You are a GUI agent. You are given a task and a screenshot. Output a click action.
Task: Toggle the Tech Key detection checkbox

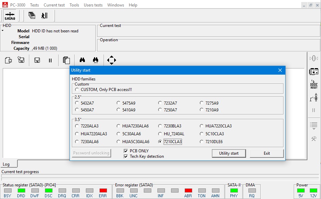click(x=126, y=156)
